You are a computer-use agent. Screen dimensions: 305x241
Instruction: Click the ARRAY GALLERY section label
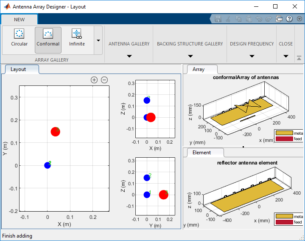(52, 60)
